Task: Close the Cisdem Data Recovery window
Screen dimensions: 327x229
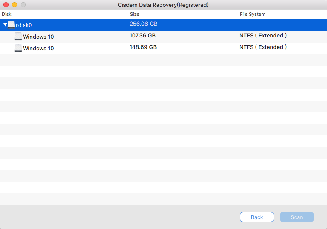Action: [x=6, y=5]
